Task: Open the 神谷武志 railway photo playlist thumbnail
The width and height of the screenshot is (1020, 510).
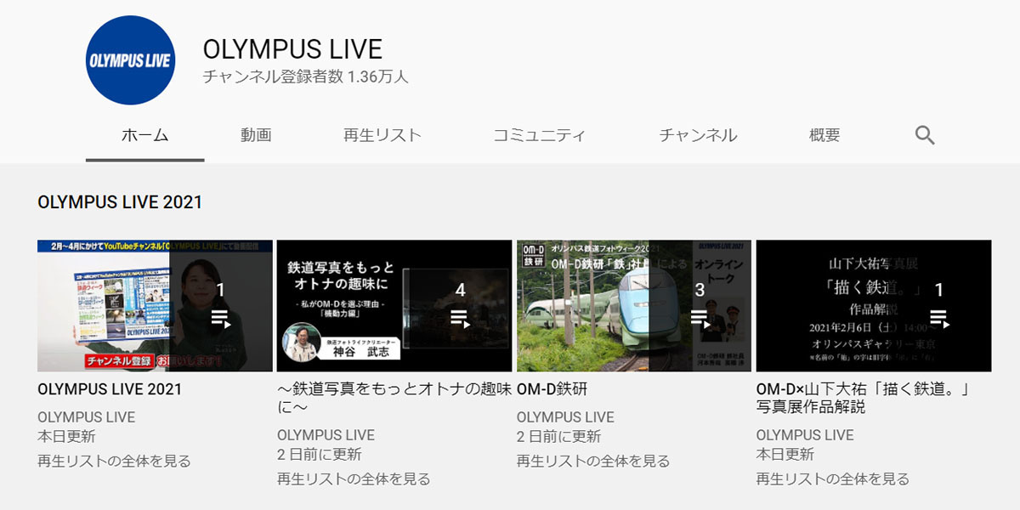Action: tap(394, 306)
